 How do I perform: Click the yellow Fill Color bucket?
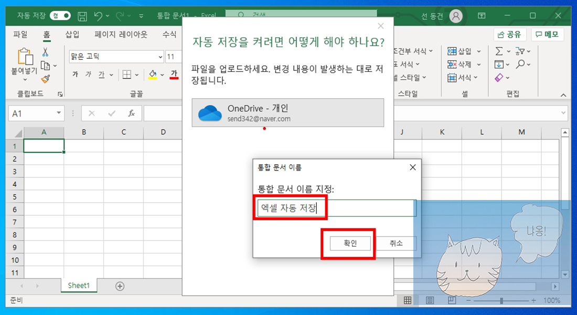[x=153, y=75]
